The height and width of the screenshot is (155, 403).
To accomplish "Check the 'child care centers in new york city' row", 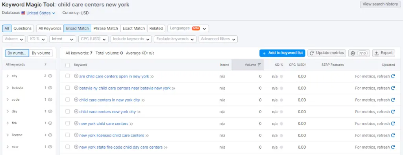I will pos(68,100).
